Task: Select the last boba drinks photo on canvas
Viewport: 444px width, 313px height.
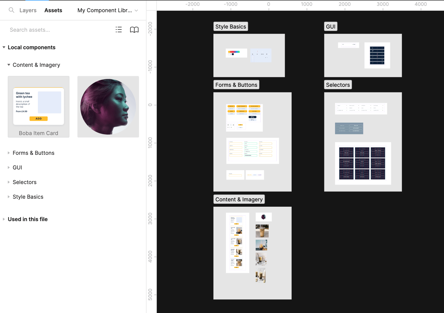Action: 260,275
